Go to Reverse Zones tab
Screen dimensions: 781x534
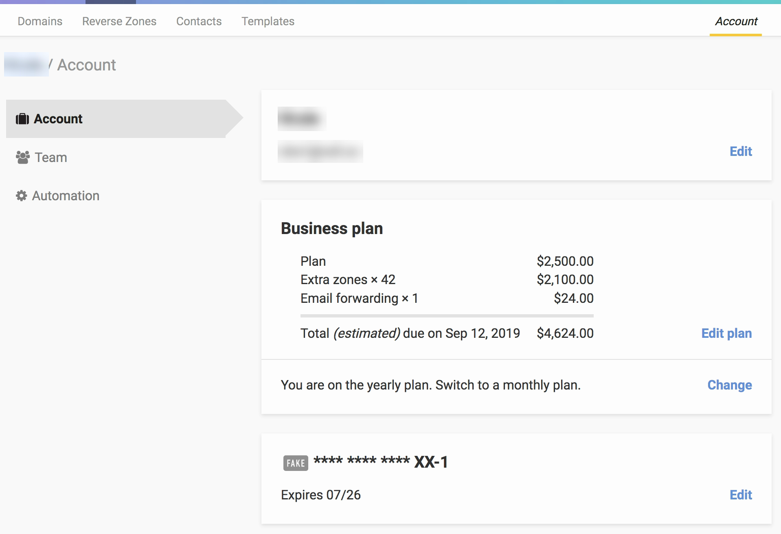[119, 21]
